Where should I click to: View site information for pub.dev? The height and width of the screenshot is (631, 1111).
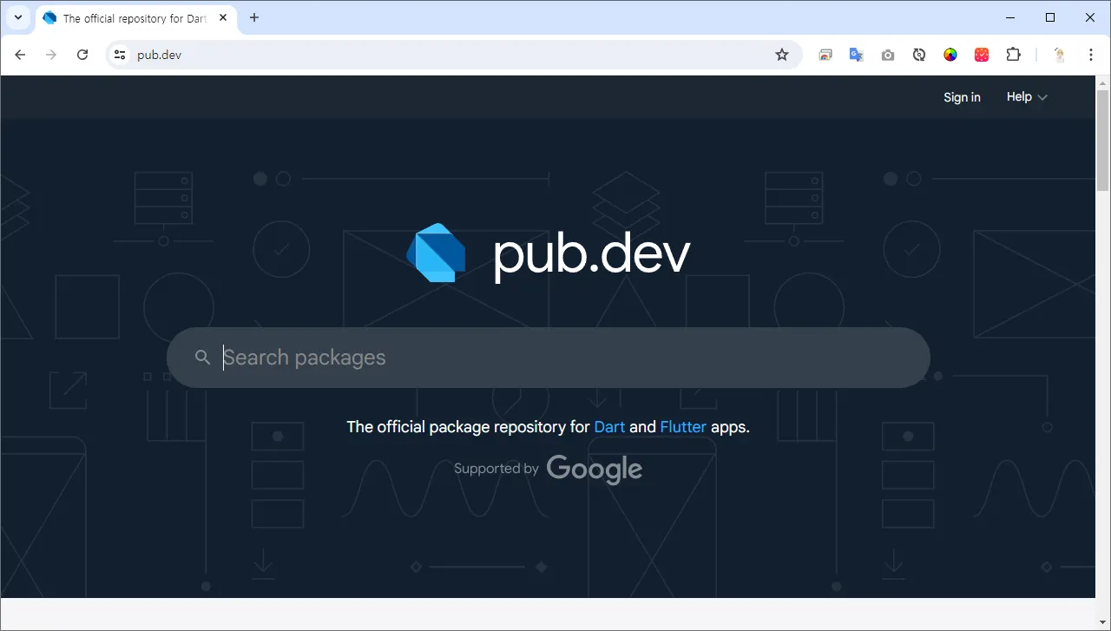[x=120, y=55]
